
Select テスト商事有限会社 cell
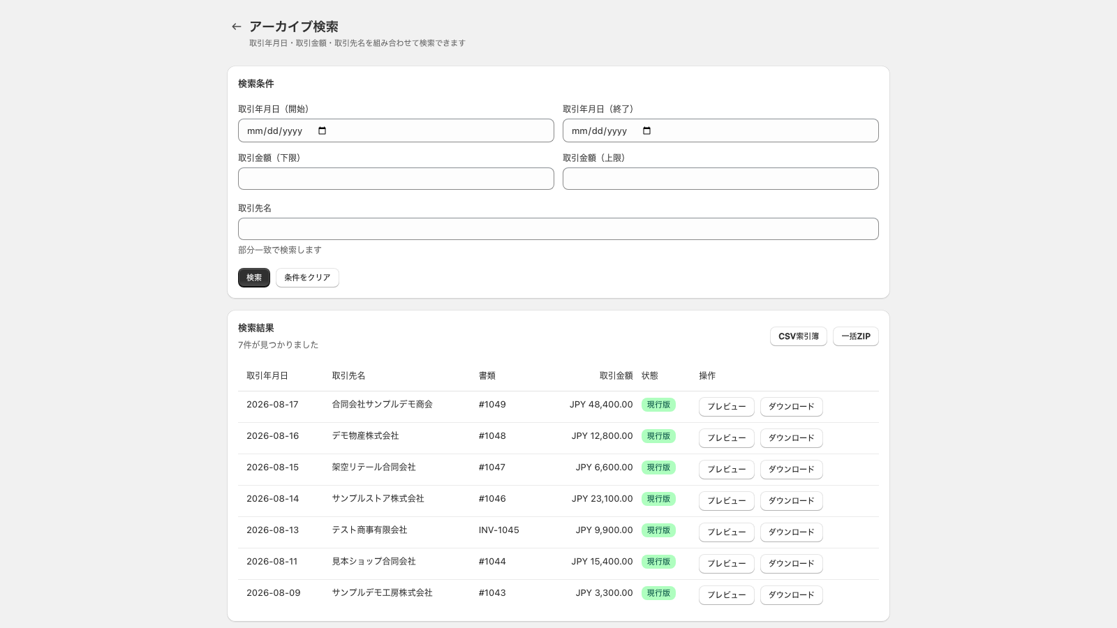point(369,530)
